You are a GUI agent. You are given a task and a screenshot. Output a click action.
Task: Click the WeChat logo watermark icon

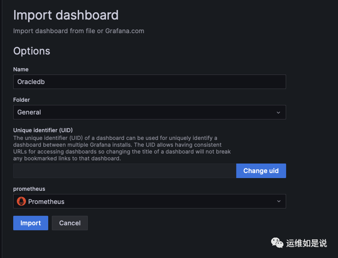tap(277, 243)
